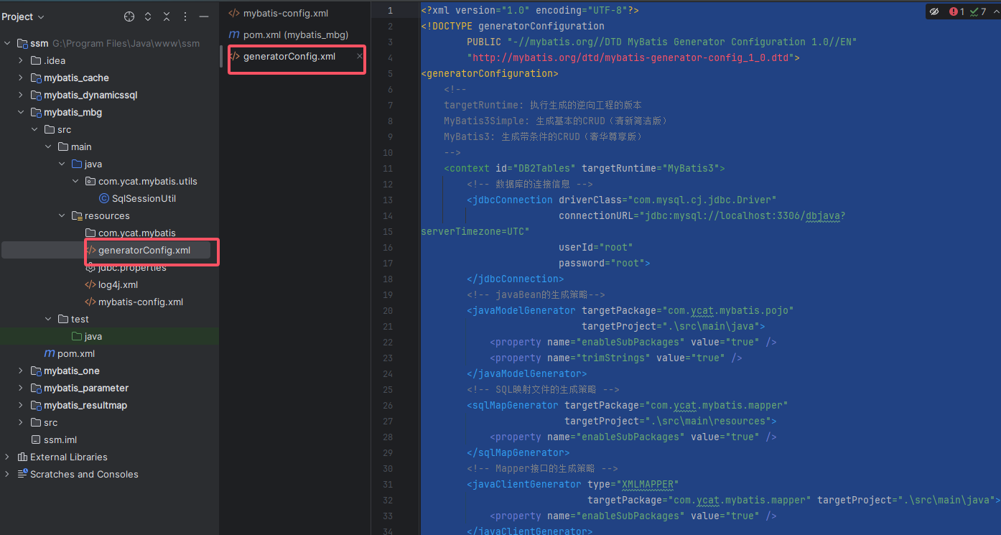Select opened file in Project view (crosshair icon)

[129, 17]
